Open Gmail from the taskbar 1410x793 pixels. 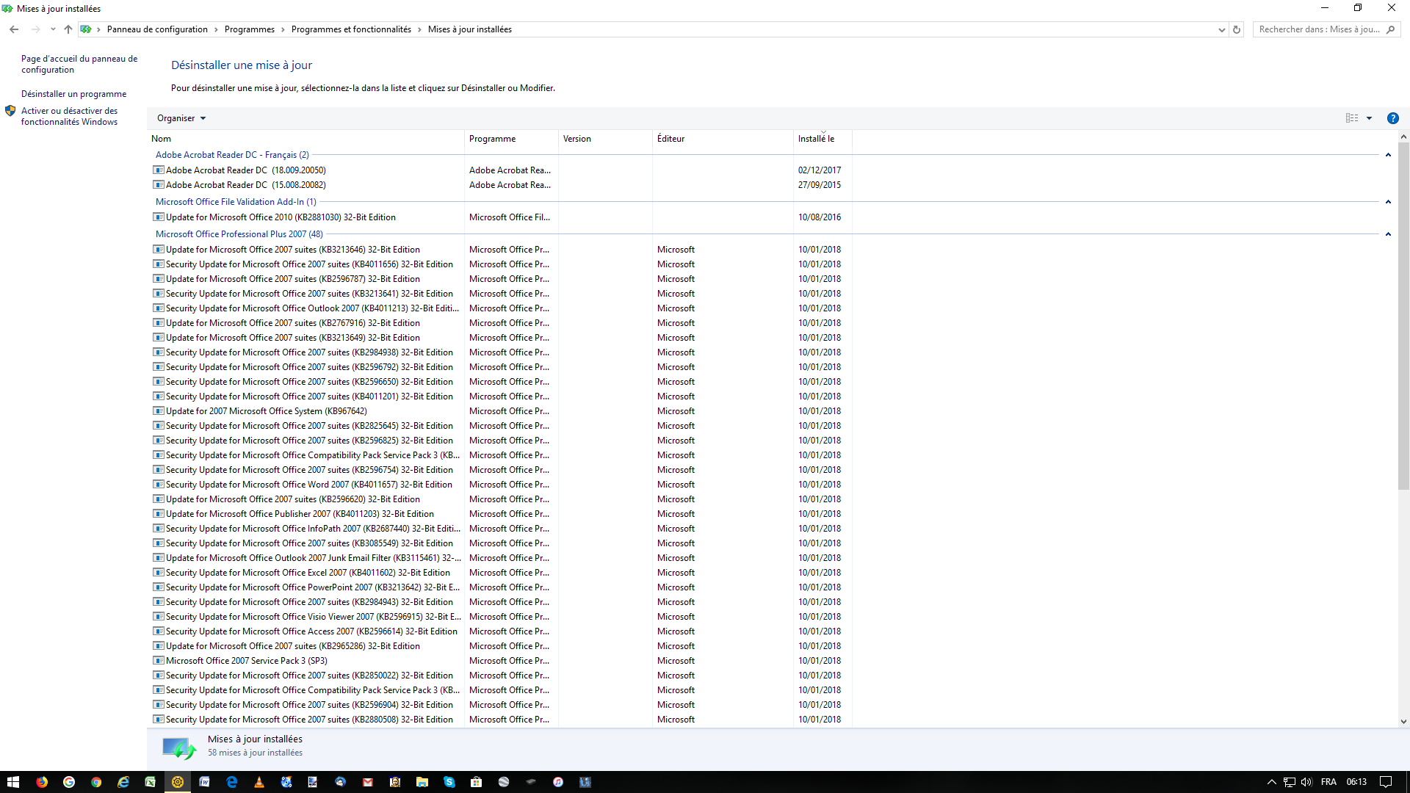(x=368, y=782)
